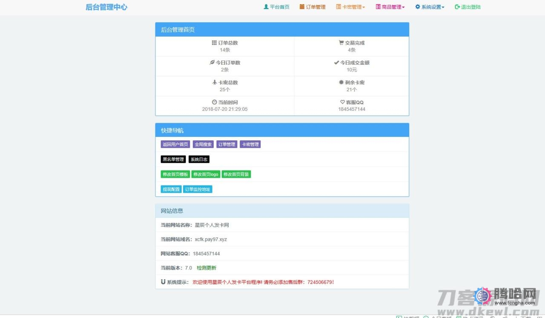
Task: Open 订单管理 in the top navigation bar
Action: coord(313,7)
